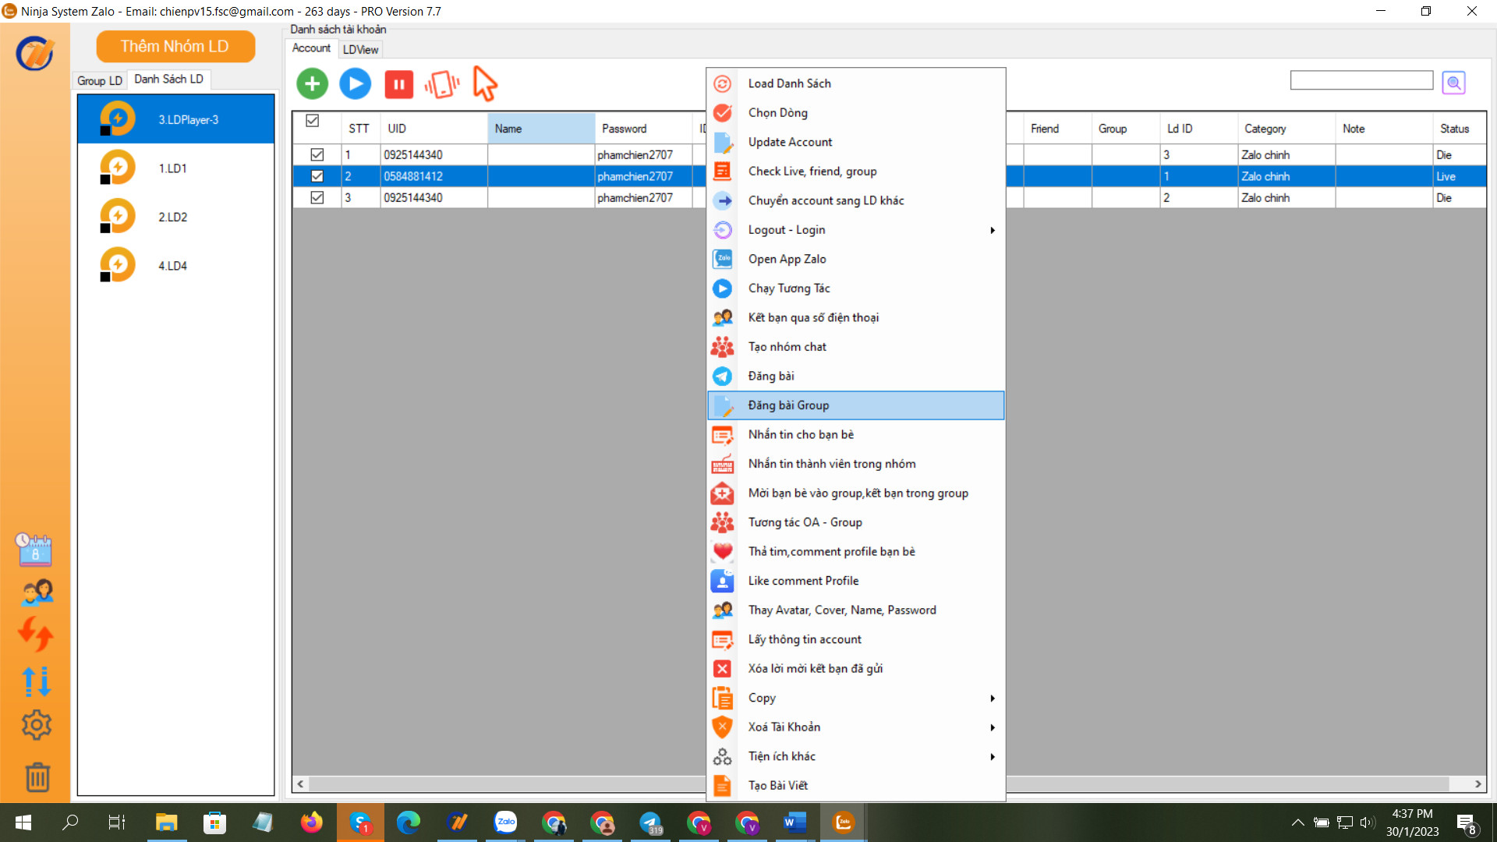
Task: Choose Nhắn tin cho bạn bè
Action: (x=856, y=434)
